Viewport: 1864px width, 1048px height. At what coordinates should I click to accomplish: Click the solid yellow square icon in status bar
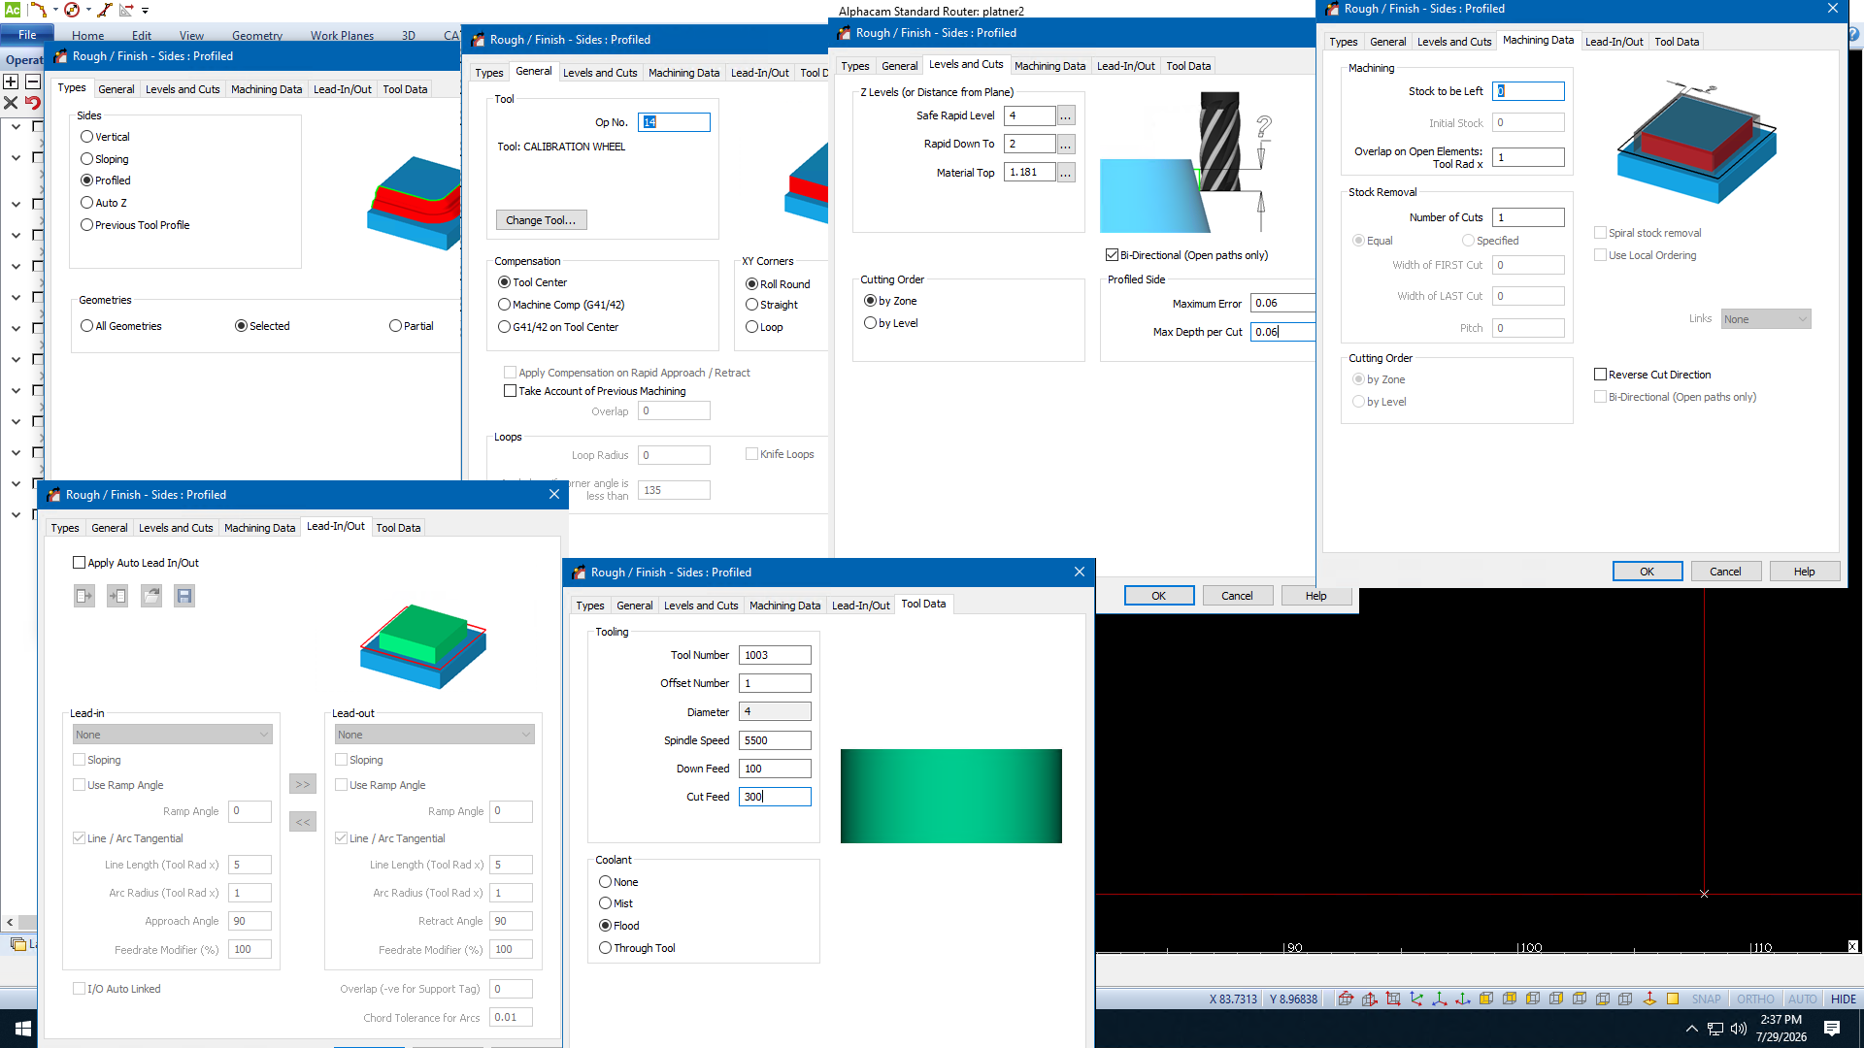pos(1673,999)
